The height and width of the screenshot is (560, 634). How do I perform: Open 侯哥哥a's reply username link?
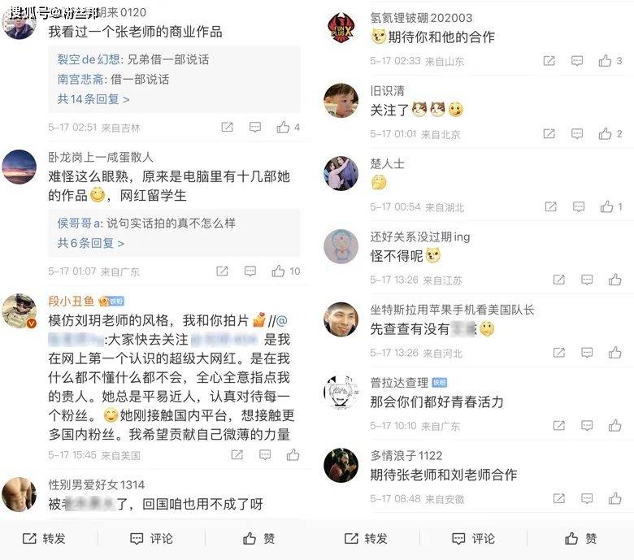(x=80, y=224)
